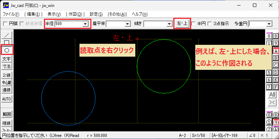Image resolution: width=279 pixels, height=139 pixels.
Task: Select the circle drawing tool
Action: tap(7, 50)
